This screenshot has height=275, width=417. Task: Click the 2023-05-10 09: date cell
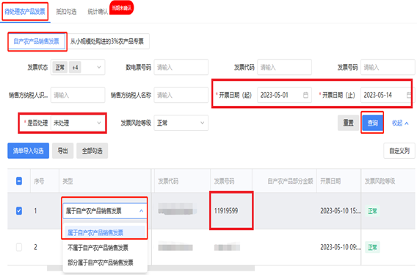pyautogui.click(x=341, y=247)
